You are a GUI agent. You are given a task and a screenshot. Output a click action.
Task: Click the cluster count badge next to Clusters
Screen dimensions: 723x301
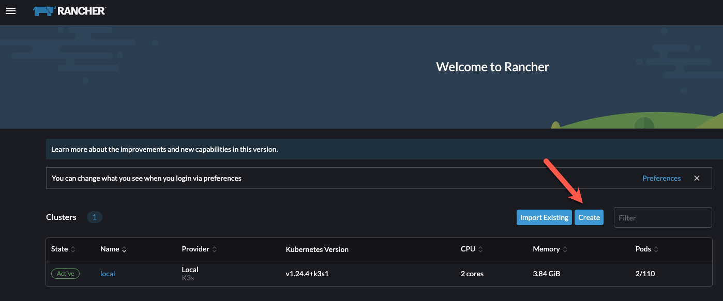pos(95,217)
